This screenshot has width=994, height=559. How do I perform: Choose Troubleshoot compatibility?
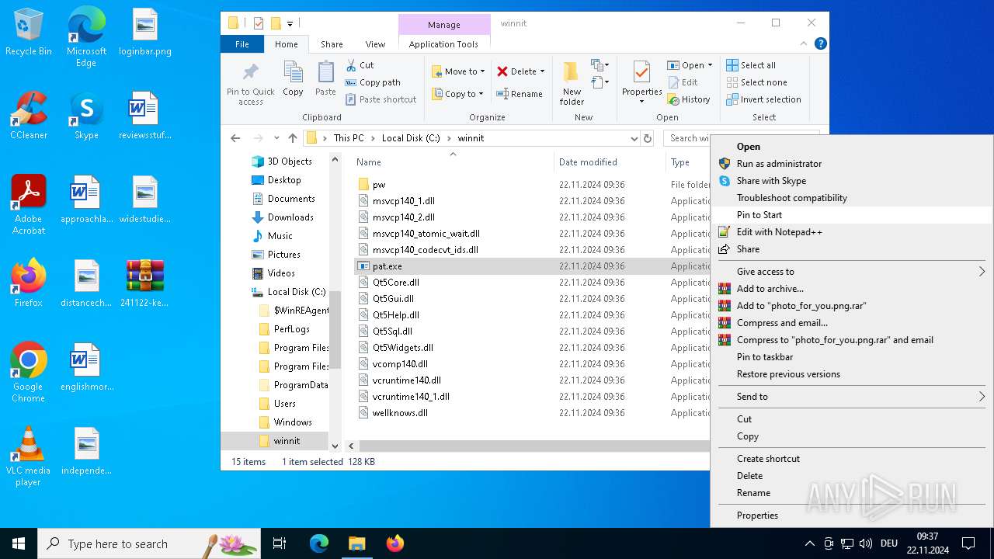coord(852,198)
